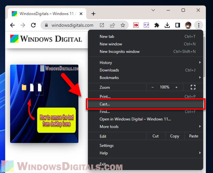The height and width of the screenshot is (173, 213).
Task: Expand the Bookmarks submenu
Action: click(146, 78)
